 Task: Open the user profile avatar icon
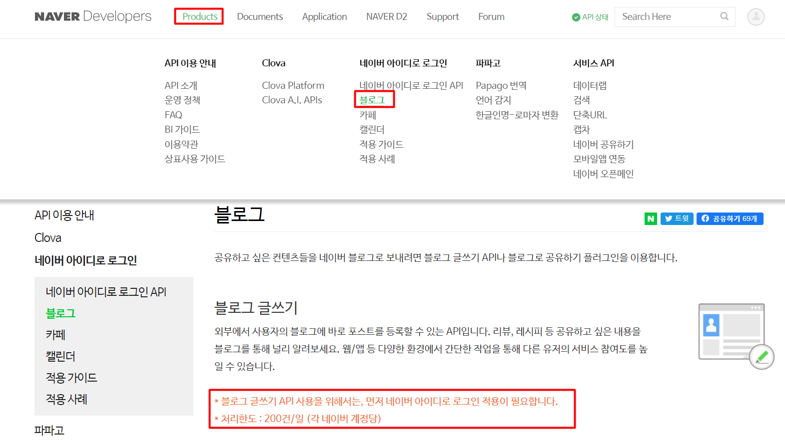pyautogui.click(x=756, y=17)
